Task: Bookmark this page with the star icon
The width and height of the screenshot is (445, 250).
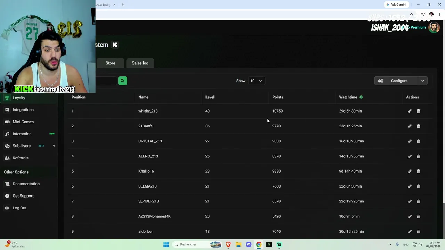Action: click(411, 15)
